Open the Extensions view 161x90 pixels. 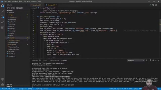(3, 27)
